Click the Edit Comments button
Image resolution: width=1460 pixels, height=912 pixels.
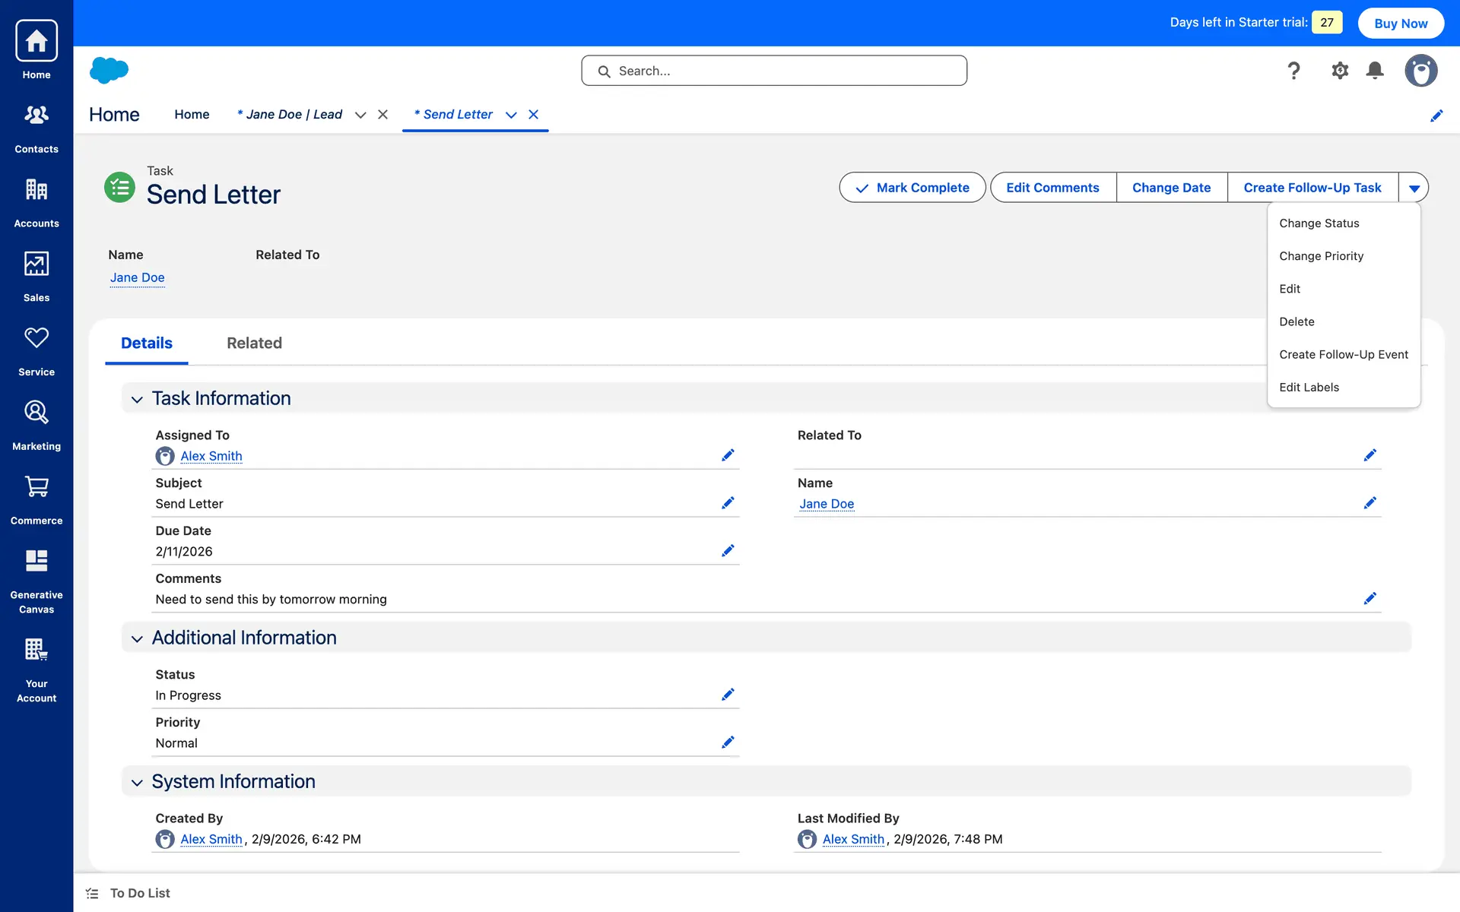click(x=1052, y=188)
